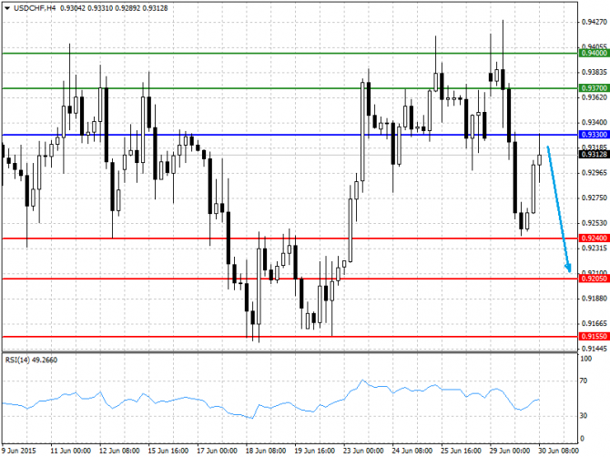610x457 pixels.
Task: Select the 0.93700 green level label
Action: pos(594,88)
